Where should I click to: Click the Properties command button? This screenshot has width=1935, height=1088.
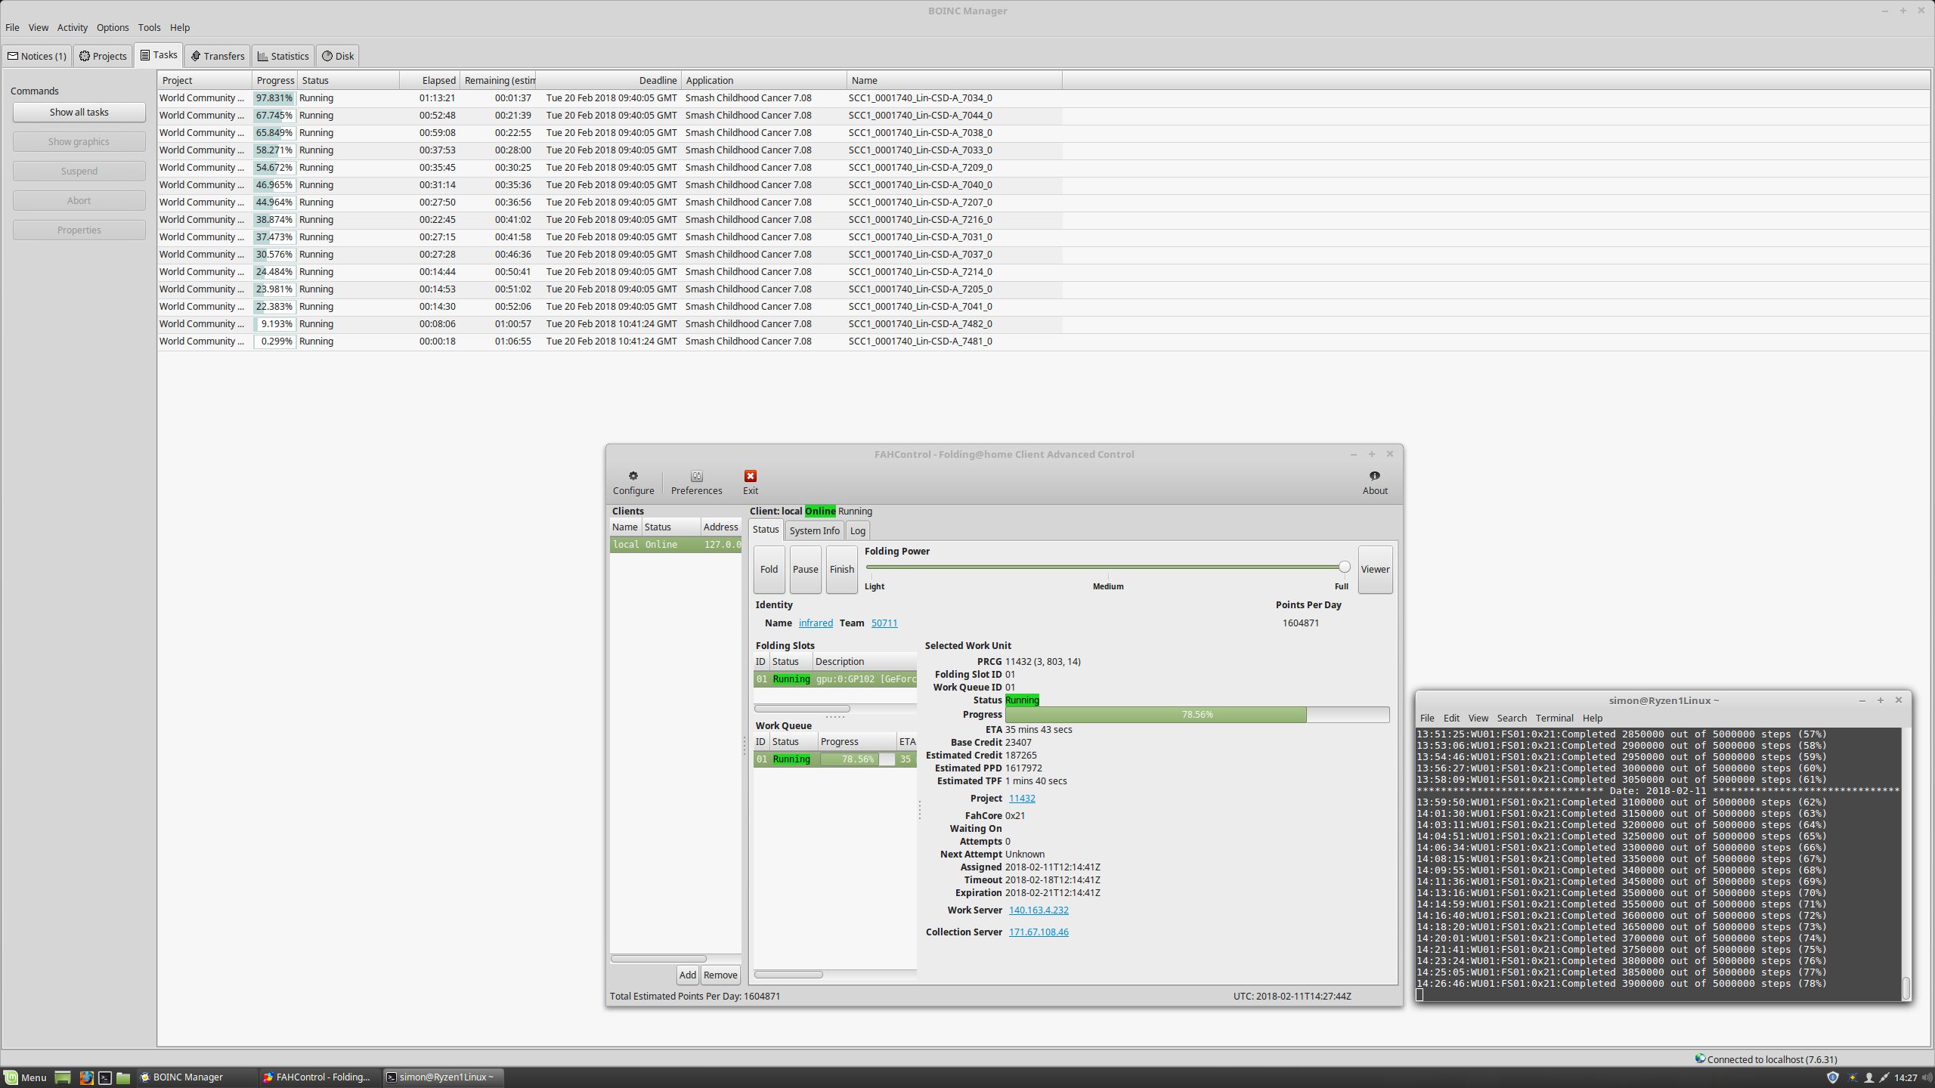(79, 230)
